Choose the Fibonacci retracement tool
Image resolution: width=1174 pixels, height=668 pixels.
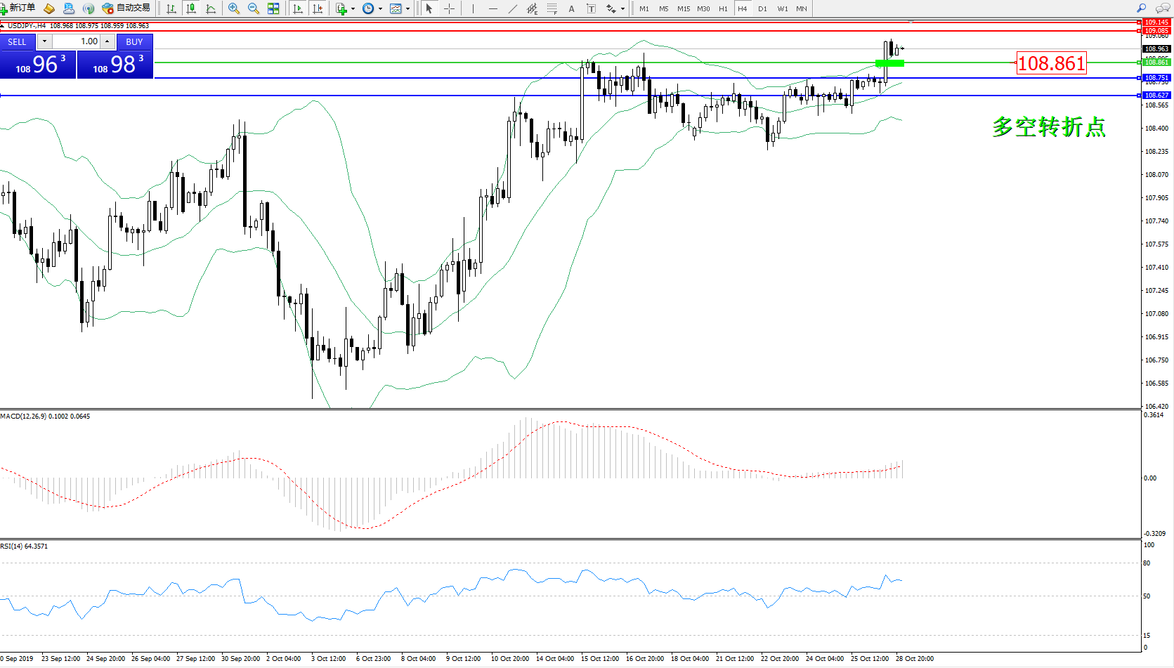552,8
